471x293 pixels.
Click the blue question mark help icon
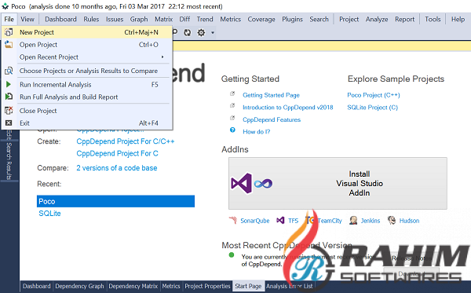pyautogui.click(x=232, y=130)
